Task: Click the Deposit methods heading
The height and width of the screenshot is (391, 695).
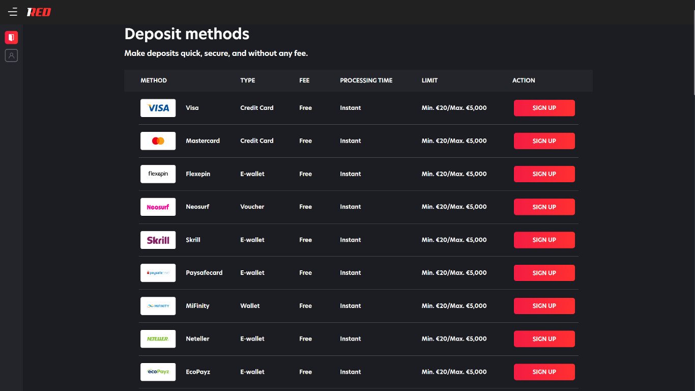Action: [x=187, y=34]
